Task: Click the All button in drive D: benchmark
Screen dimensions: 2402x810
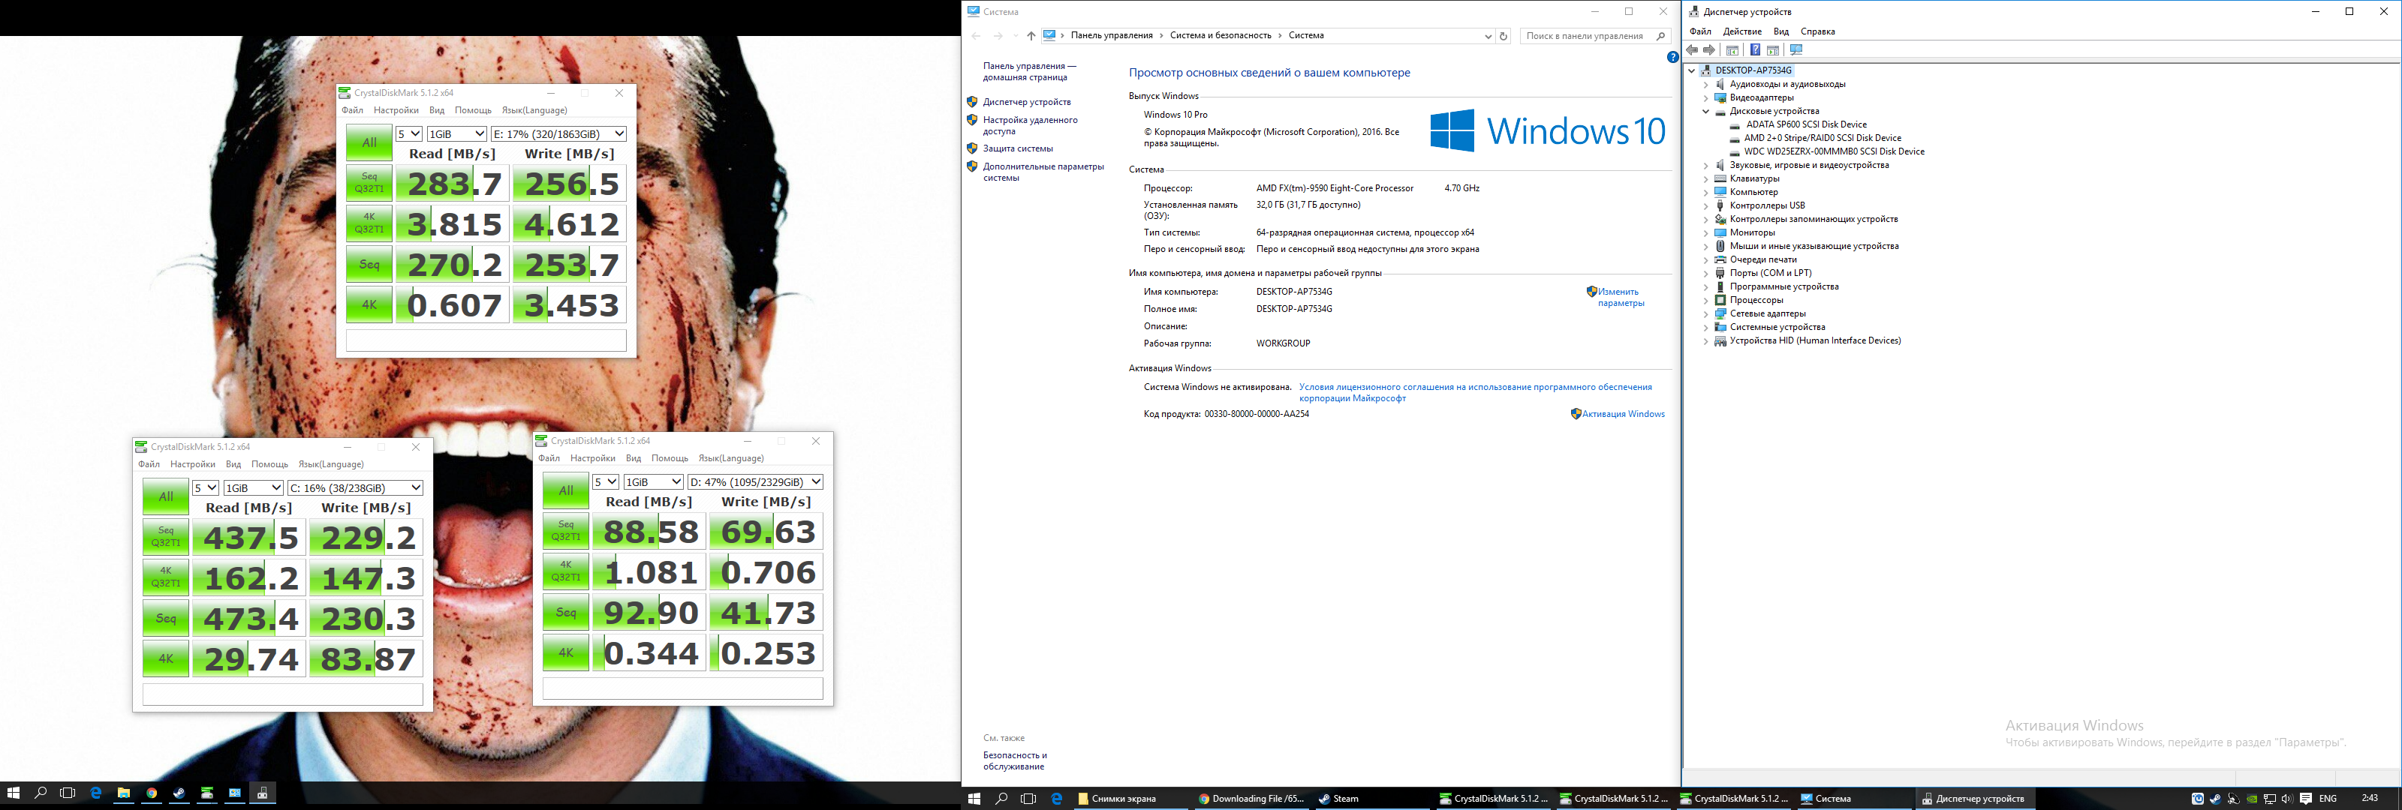Action: pos(565,490)
